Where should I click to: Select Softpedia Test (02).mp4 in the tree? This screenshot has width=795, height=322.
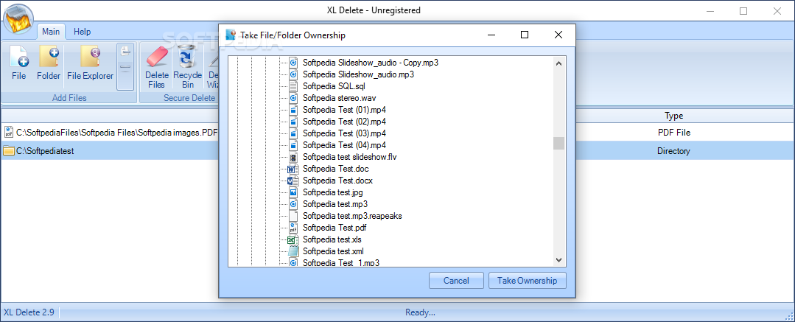tap(344, 121)
